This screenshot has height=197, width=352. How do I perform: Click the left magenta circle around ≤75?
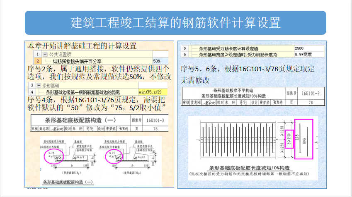53,155
